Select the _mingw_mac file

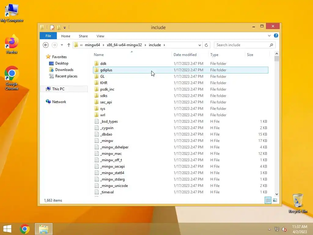click(x=180, y=154)
